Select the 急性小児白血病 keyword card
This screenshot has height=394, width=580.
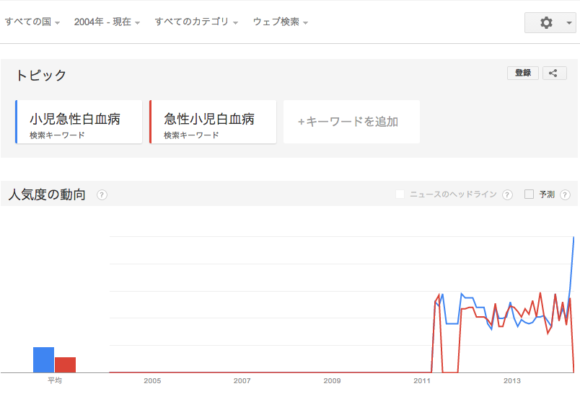pyautogui.click(x=213, y=122)
